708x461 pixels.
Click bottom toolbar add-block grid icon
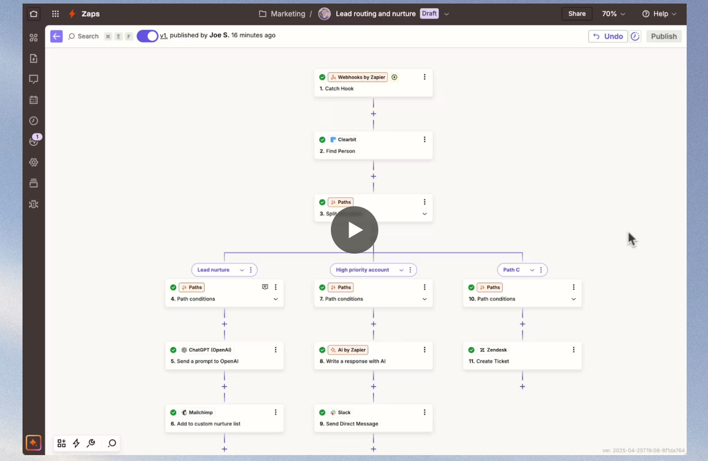[62, 443]
